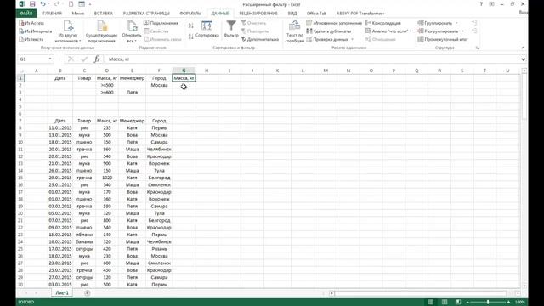Click the zoom slider handle

(x=488, y=303)
